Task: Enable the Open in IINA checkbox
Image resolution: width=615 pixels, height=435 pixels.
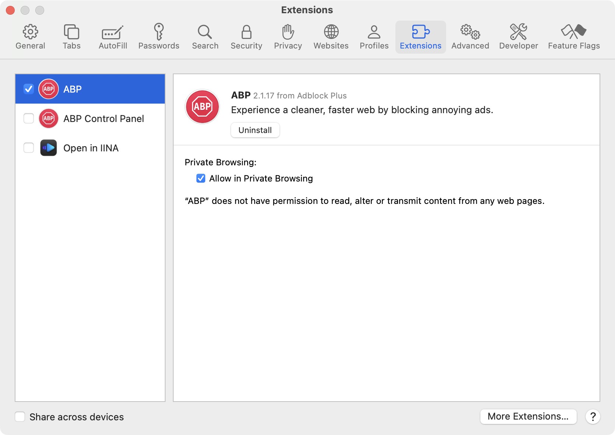Action: (29, 148)
